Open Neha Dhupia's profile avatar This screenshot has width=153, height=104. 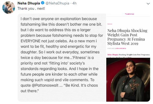pyautogui.click(x=9, y=8)
